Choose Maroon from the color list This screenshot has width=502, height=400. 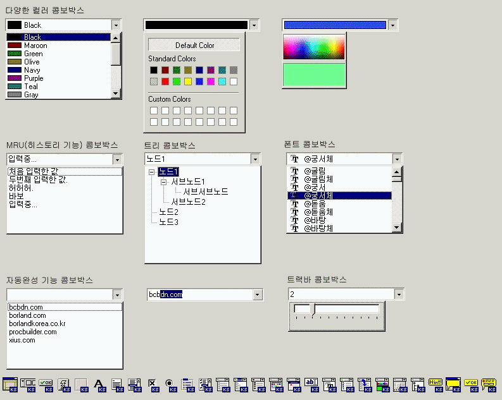point(35,45)
